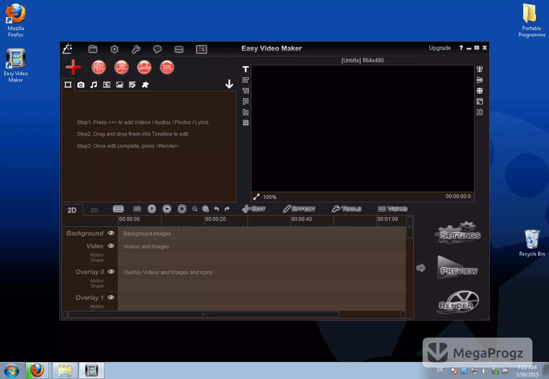Select the film frame media tab beside music note
Image resolution: width=549 pixels, height=379 pixels.
[107, 85]
